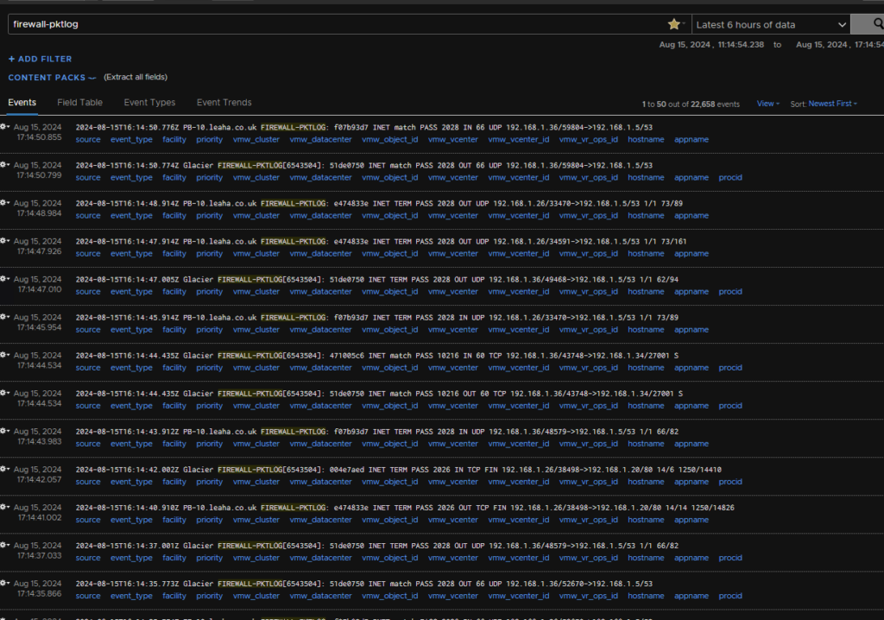The height and width of the screenshot is (620, 884).
Task: Click 'vmw_vr_ops_id' field in the 17:14:37.033 event
Action: pos(588,557)
